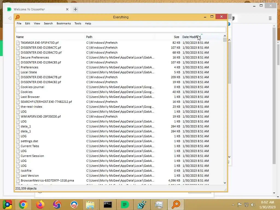
Task: Open File Explorer from the taskbar
Action: click(x=90, y=205)
